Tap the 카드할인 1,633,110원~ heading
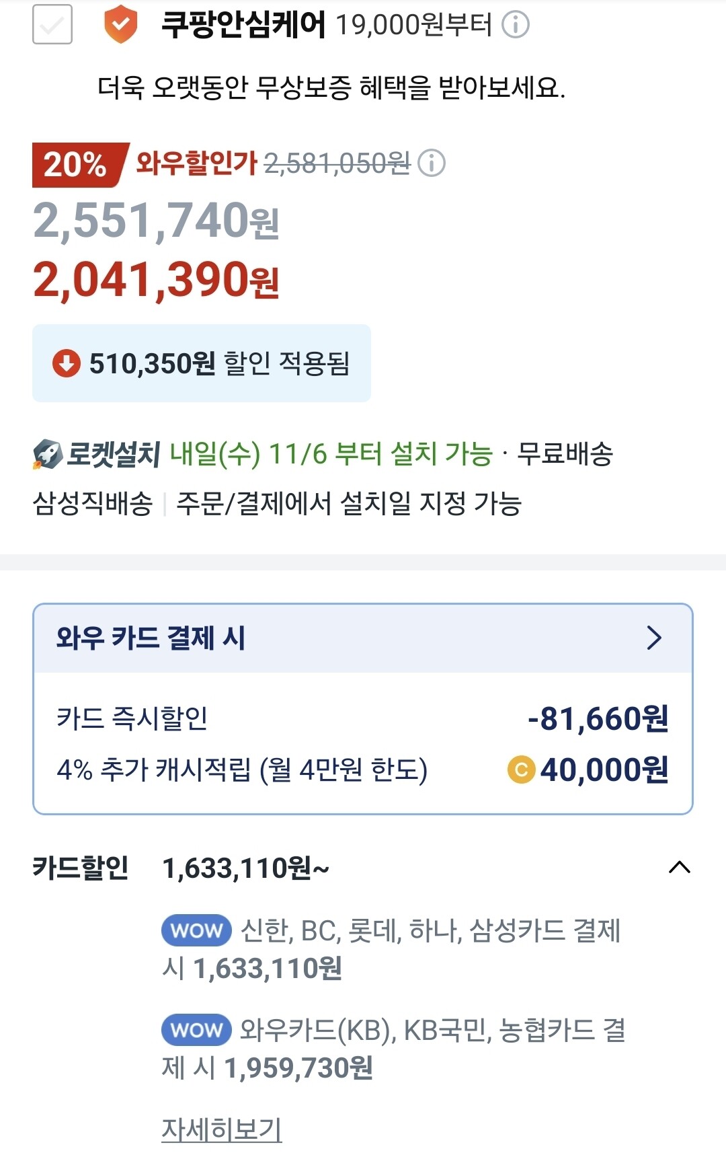 tap(246, 868)
